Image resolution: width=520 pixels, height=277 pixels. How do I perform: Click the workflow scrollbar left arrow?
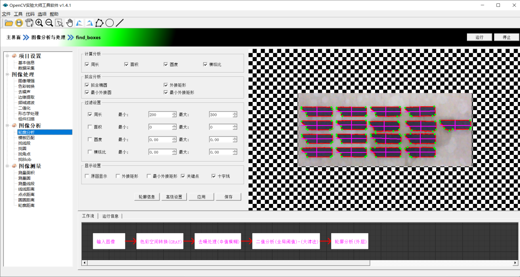coord(84,263)
